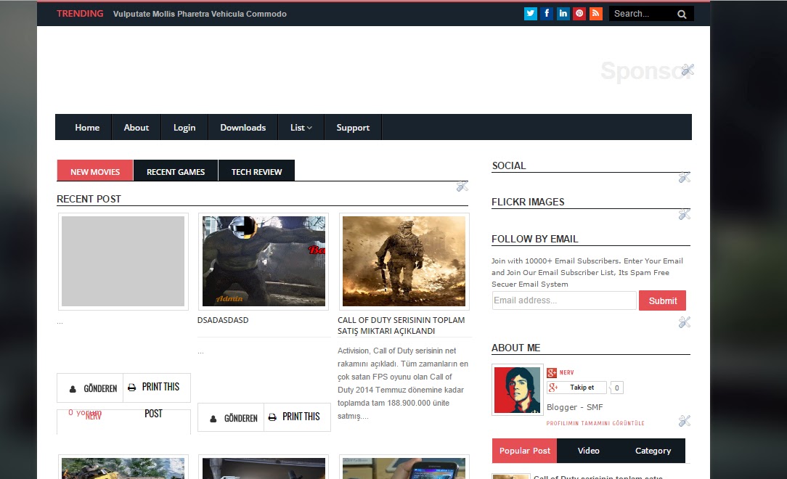Open the LinkedIn social icon
The height and width of the screenshot is (479, 787).
pos(563,14)
